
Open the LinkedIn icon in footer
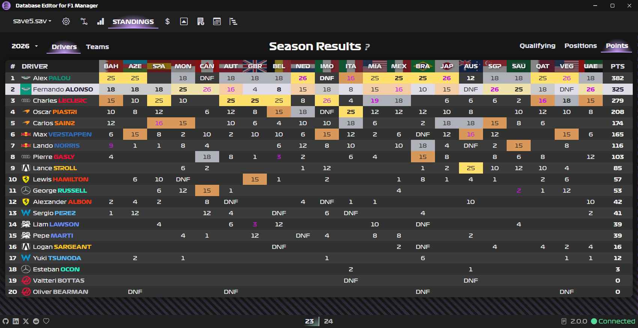16,321
